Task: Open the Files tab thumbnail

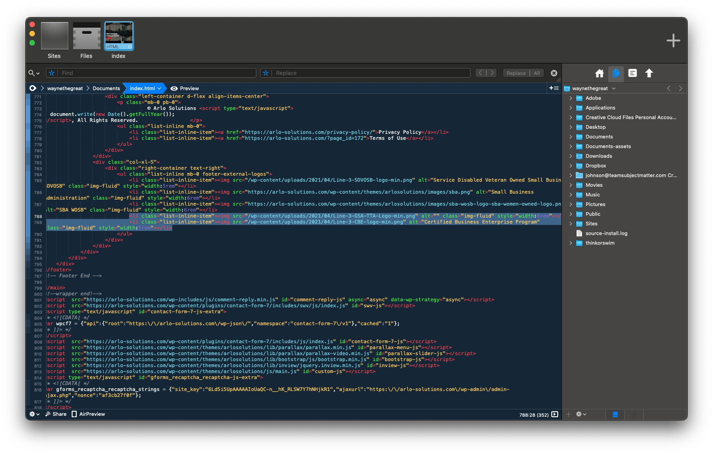Action: (86, 36)
